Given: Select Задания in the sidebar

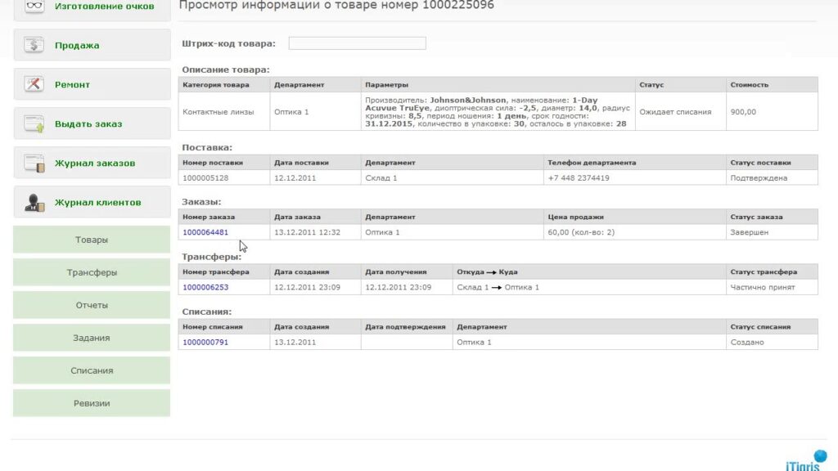Looking at the screenshot, I should click(92, 338).
